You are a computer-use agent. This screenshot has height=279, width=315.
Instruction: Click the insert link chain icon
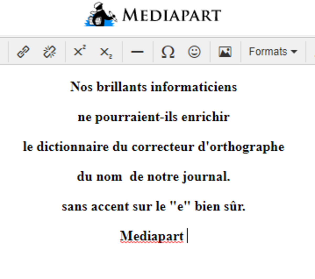(23, 52)
